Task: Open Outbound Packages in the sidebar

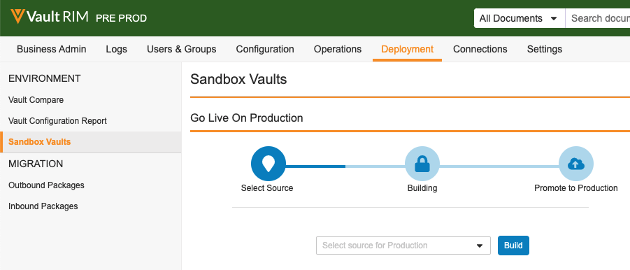Action: (46, 185)
